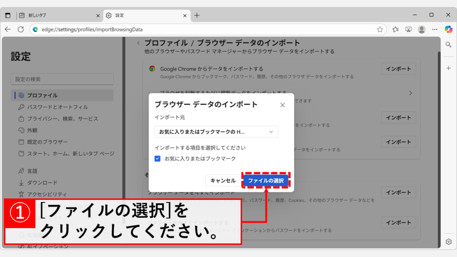Click インポート for ブラウザー データを今すぐインポート row

(x=399, y=192)
